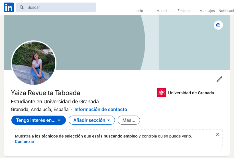Click the magnifier icon in search bar
234x158 pixels.
click(x=22, y=7)
